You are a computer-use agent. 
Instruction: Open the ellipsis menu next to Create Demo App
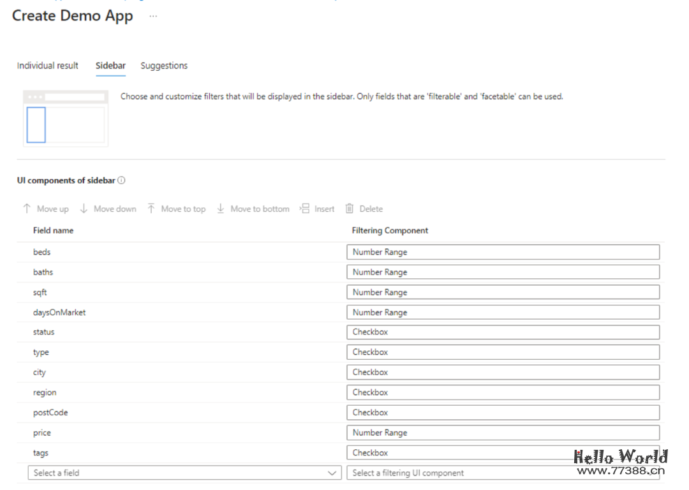point(153,17)
